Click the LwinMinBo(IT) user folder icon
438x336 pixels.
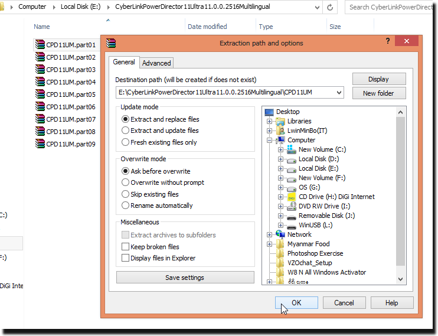click(280, 131)
